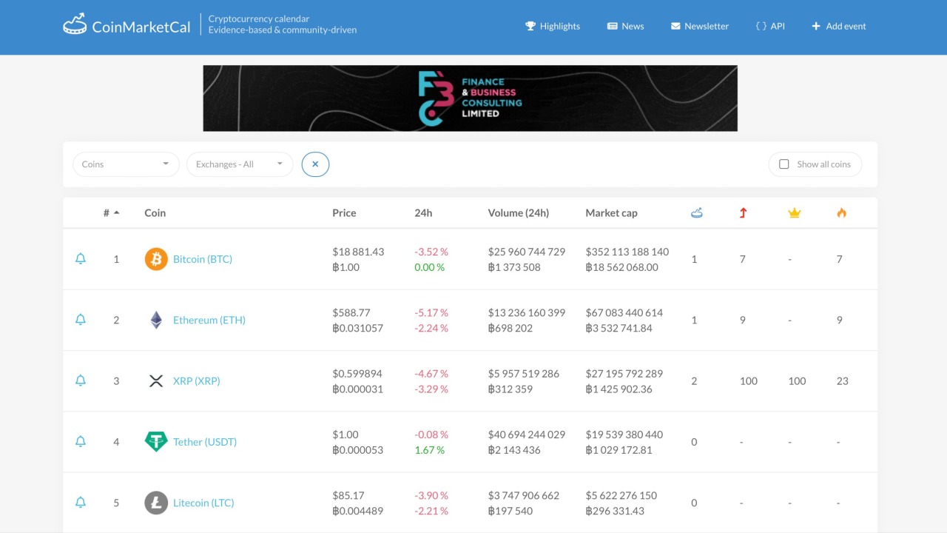Click Ethereum price $588.77

coord(351,312)
